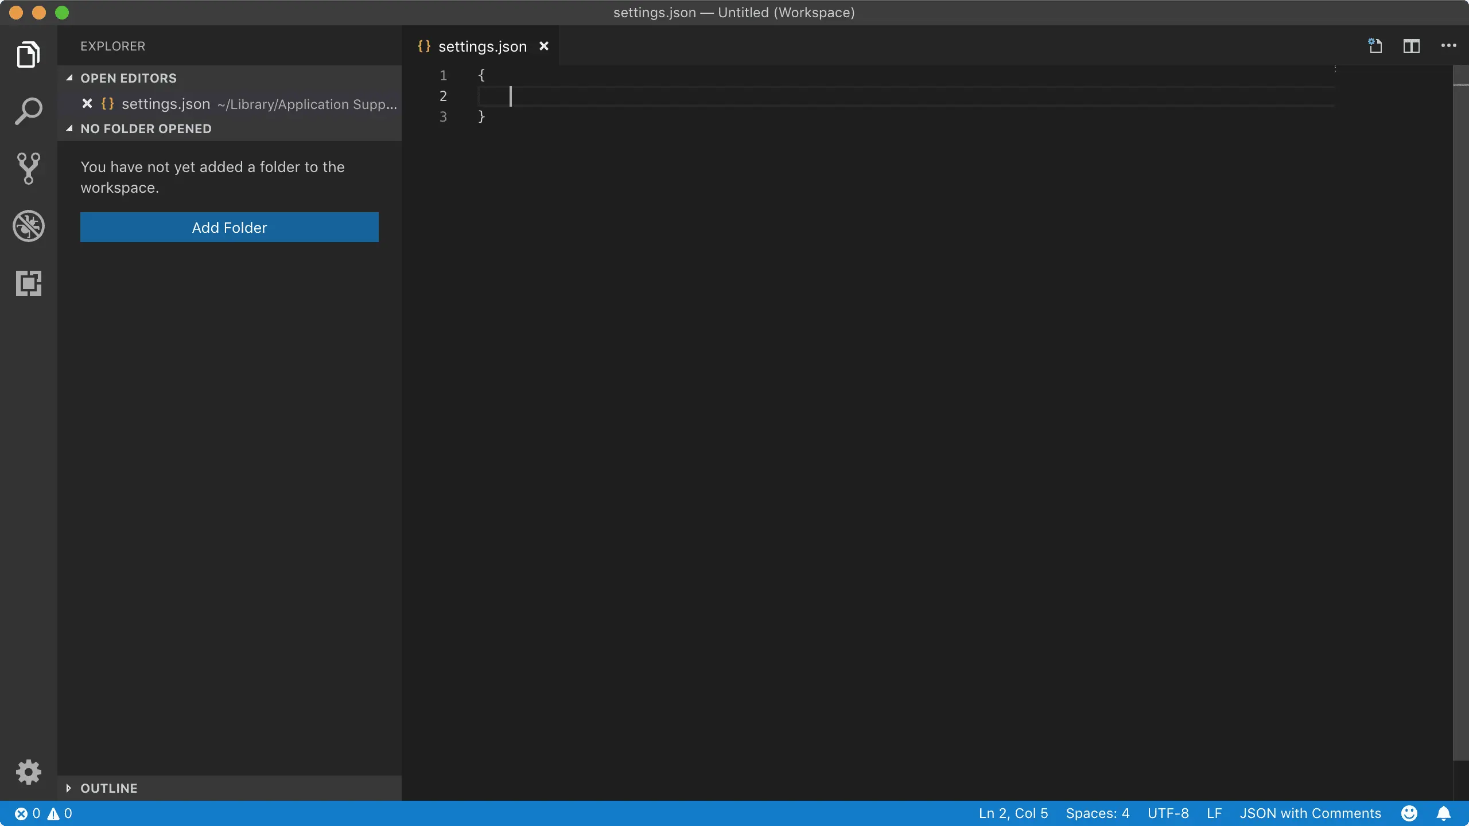Open the notifications bell
This screenshot has width=1469, height=826.
(1444, 813)
